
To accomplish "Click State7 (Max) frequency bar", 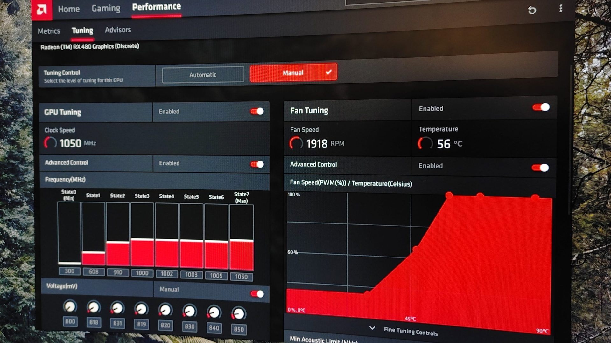I will point(242,237).
